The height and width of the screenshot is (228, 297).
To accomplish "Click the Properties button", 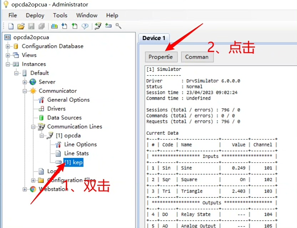I will [x=161, y=57].
